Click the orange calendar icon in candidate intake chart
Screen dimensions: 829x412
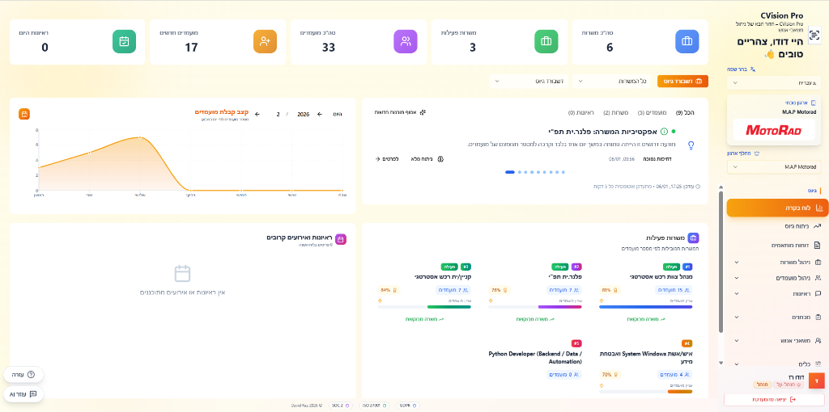(x=24, y=114)
